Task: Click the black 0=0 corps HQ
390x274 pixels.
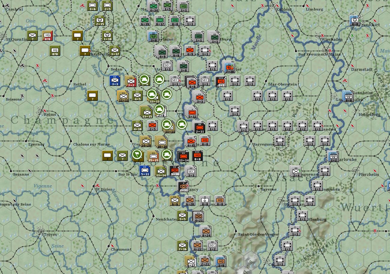Action: point(197,156)
